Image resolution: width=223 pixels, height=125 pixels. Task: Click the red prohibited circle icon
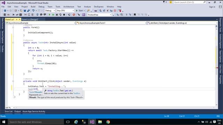(74, 15)
